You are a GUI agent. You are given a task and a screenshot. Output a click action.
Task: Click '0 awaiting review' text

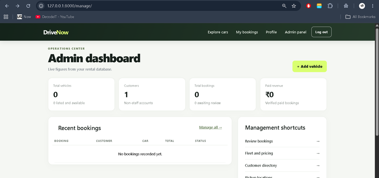(x=207, y=103)
